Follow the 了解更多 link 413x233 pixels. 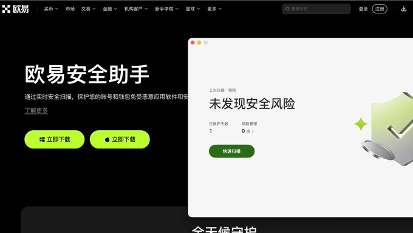pos(36,110)
